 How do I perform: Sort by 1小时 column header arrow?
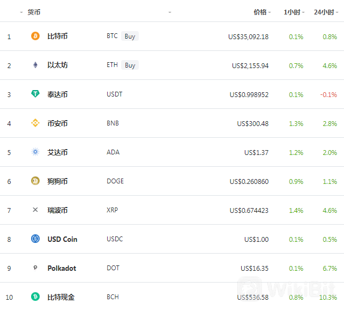tap(303, 12)
